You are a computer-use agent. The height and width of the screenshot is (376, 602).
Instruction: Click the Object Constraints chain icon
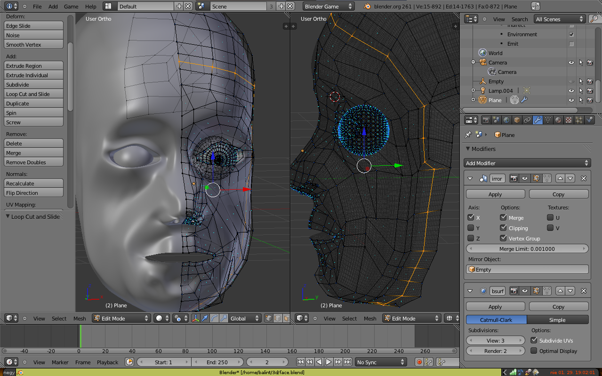click(x=527, y=120)
